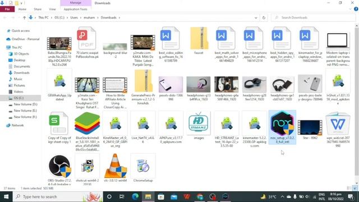Select the background-blur-2 image

tap(115, 50)
